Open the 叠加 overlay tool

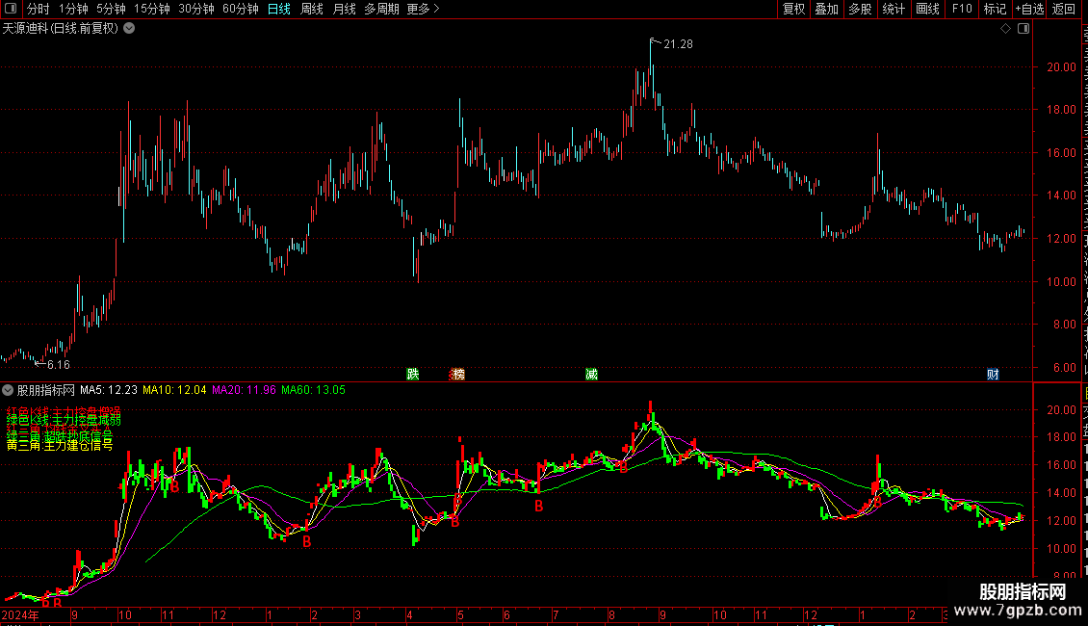pyautogui.click(x=826, y=9)
